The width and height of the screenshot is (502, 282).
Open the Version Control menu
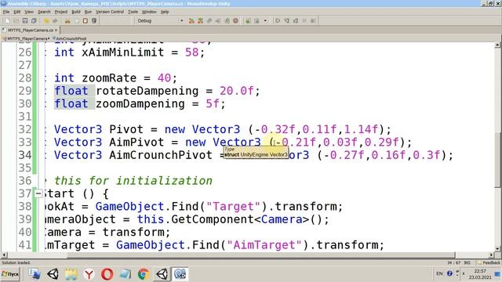[x=110, y=12]
